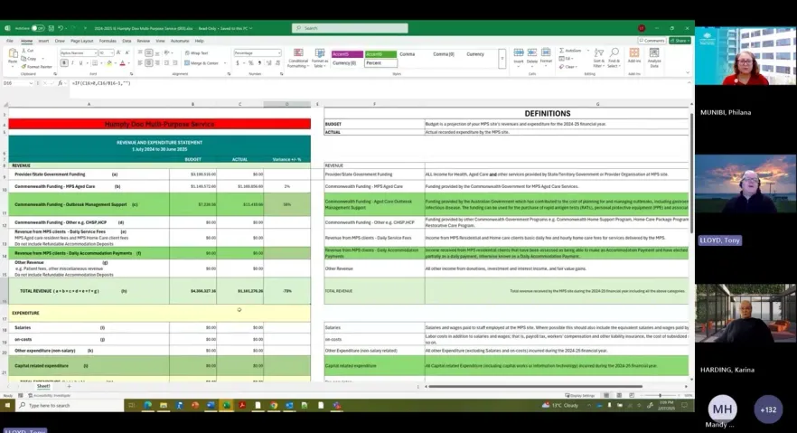Screen dimensions: 797x433
Task: Toggle Bold formatting
Action: (64, 63)
